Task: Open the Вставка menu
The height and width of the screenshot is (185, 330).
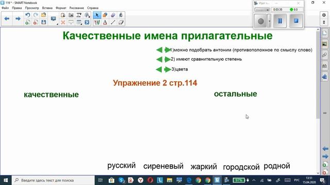Action: 47,8
